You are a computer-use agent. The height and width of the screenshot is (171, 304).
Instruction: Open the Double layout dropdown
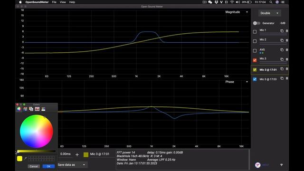(269, 13)
